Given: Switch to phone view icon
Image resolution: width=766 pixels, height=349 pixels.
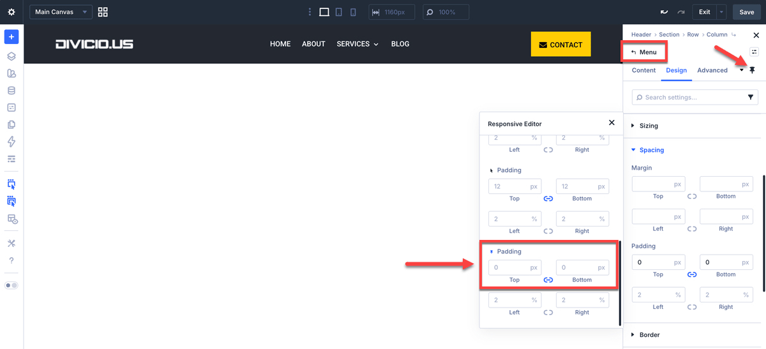Looking at the screenshot, I should [x=354, y=12].
